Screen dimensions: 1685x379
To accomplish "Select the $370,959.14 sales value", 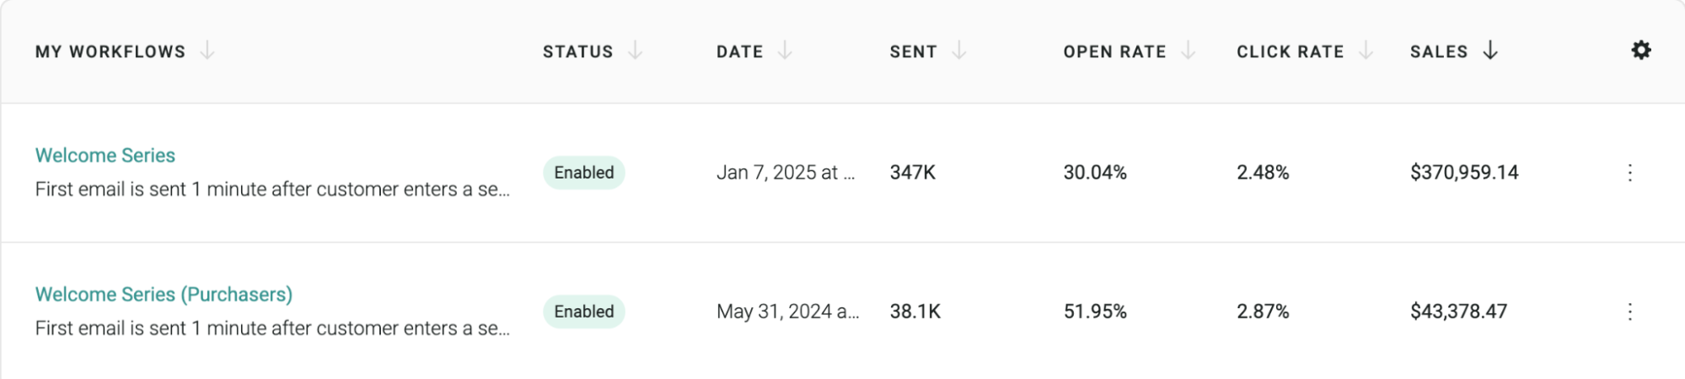I will 1464,173.
